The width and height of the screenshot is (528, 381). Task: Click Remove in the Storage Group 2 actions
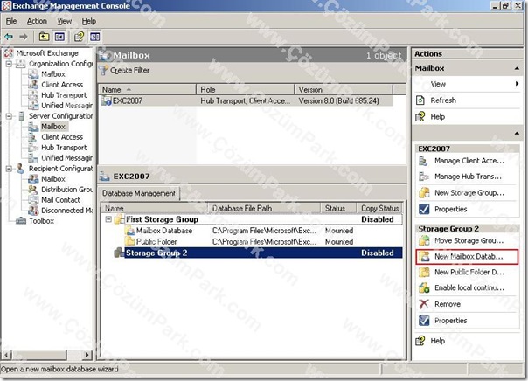pos(448,304)
